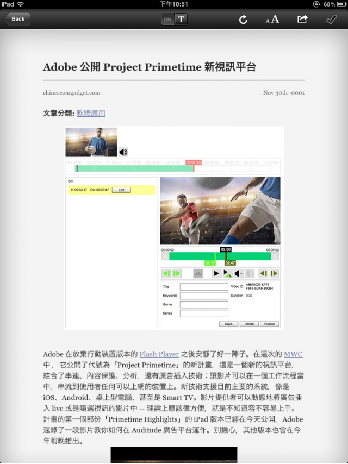Click the Save button
Image resolution: width=348 pixels, height=464 pixels.
pyautogui.click(x=228, y=324)
